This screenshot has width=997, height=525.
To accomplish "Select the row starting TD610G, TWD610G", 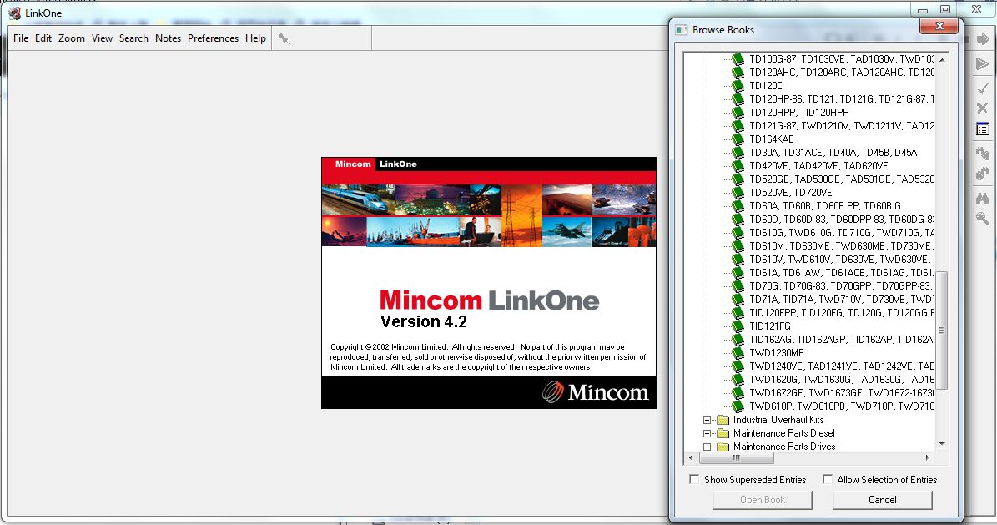I will (x=841, y=233).
